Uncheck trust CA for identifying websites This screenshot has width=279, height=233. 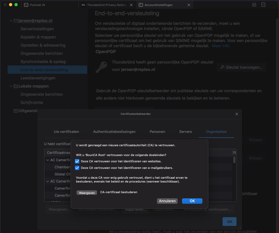click(77, 162)
